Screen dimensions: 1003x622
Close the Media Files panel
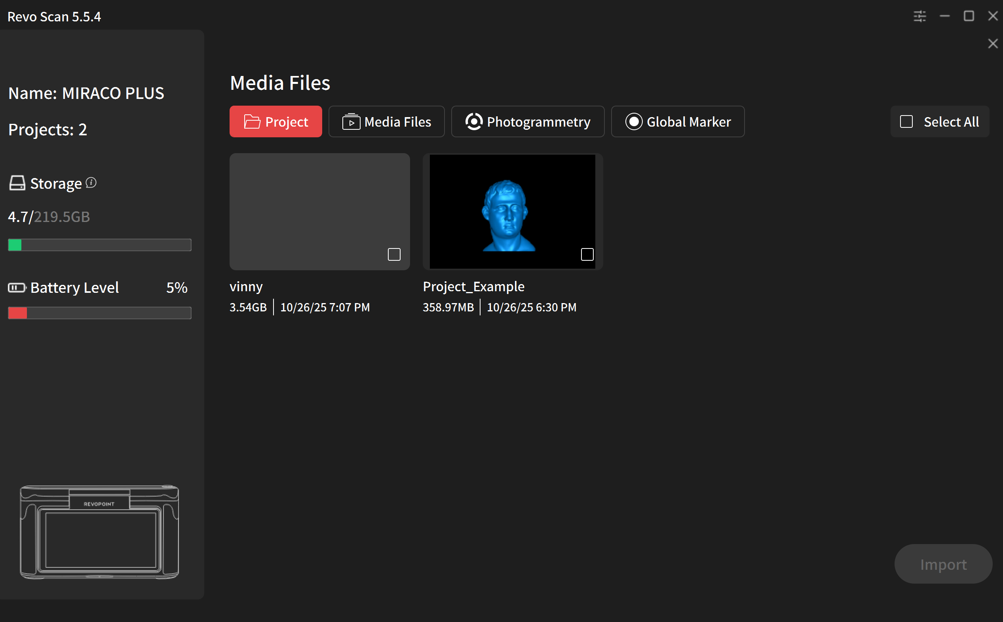click(x=992, y=44)
